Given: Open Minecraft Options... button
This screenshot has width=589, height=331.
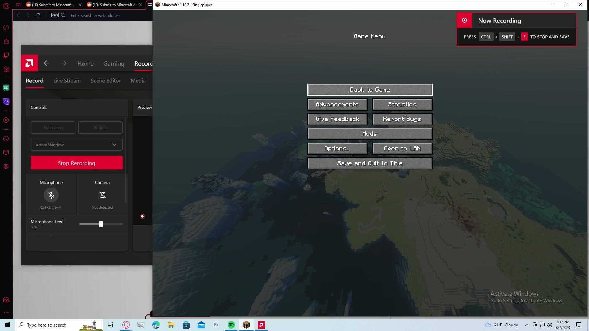Looking at the screenshot, I should (x=337, y=149).
